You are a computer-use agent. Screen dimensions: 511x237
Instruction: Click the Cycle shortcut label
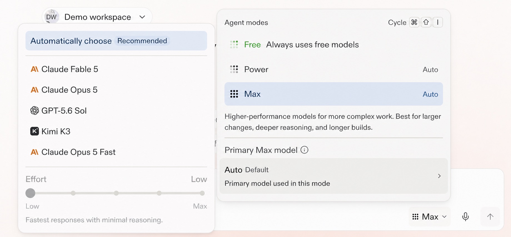[397, 22]
